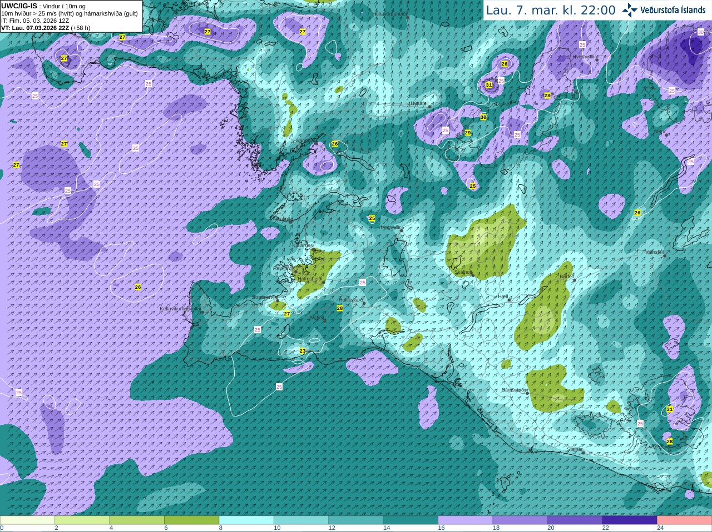Click the Hæll station label

pos(503,297)
